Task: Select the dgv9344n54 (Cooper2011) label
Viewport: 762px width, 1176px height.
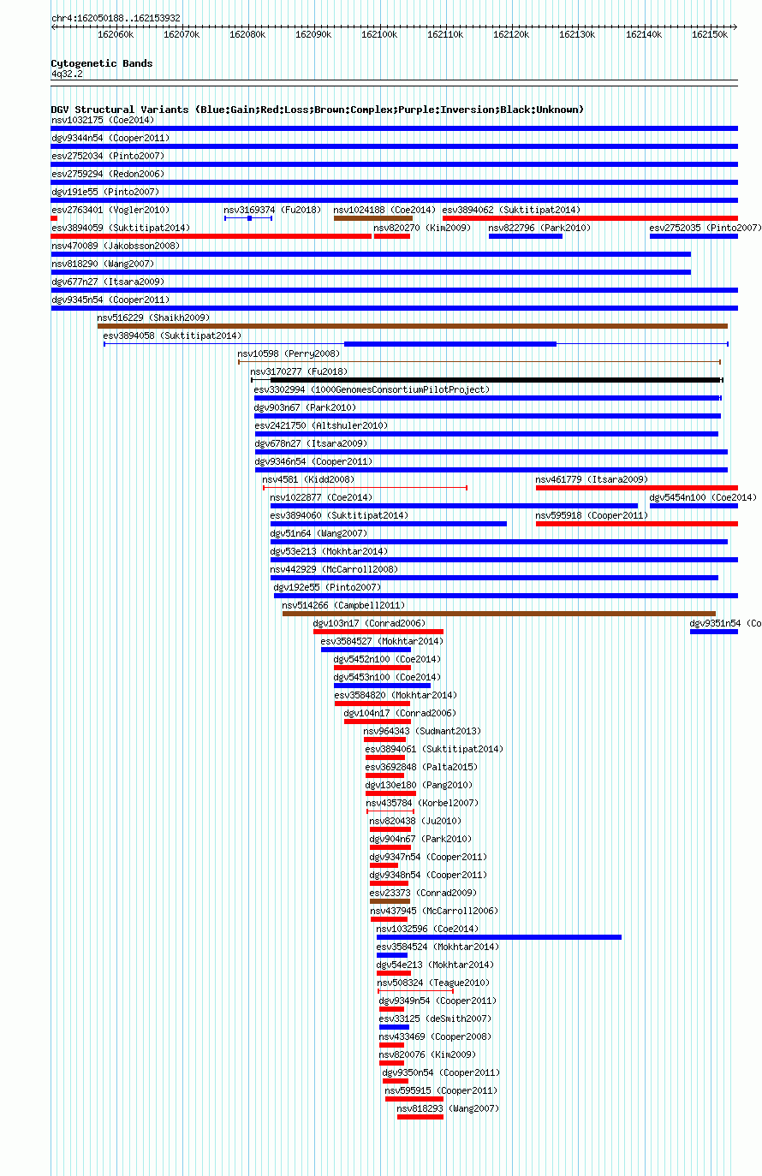Action: [x=110, y=138]
